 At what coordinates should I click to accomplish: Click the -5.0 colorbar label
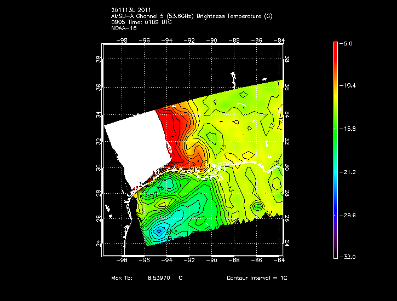tap(349, 43)
